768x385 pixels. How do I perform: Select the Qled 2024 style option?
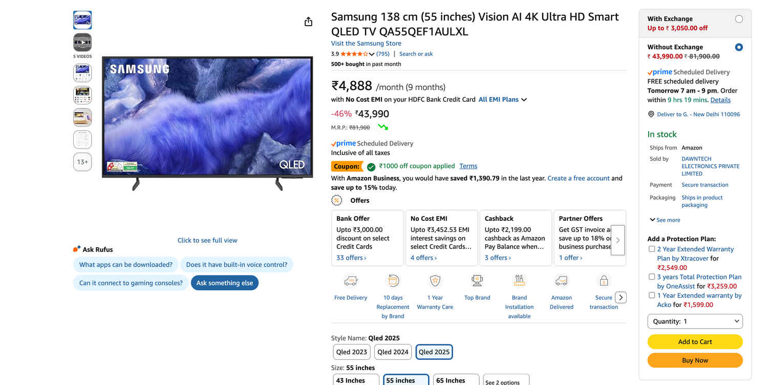(x=393, y=352)
